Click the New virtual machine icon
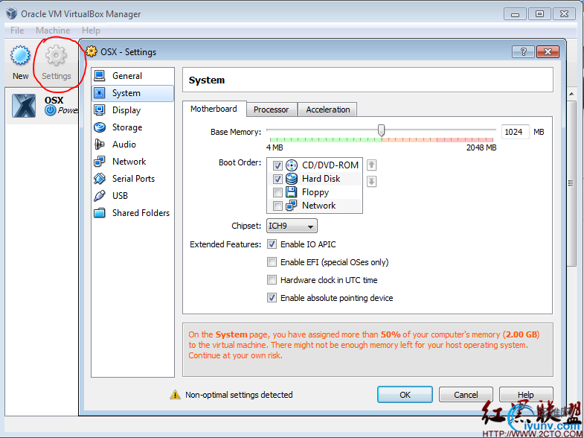The height and width of the screenshot is (438, 584). coord(20,56)
